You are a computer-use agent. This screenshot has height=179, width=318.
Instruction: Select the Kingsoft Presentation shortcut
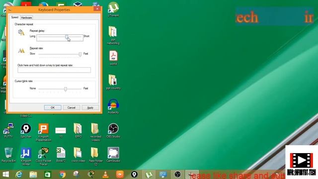pyautogui.click(x=43, y=132)
